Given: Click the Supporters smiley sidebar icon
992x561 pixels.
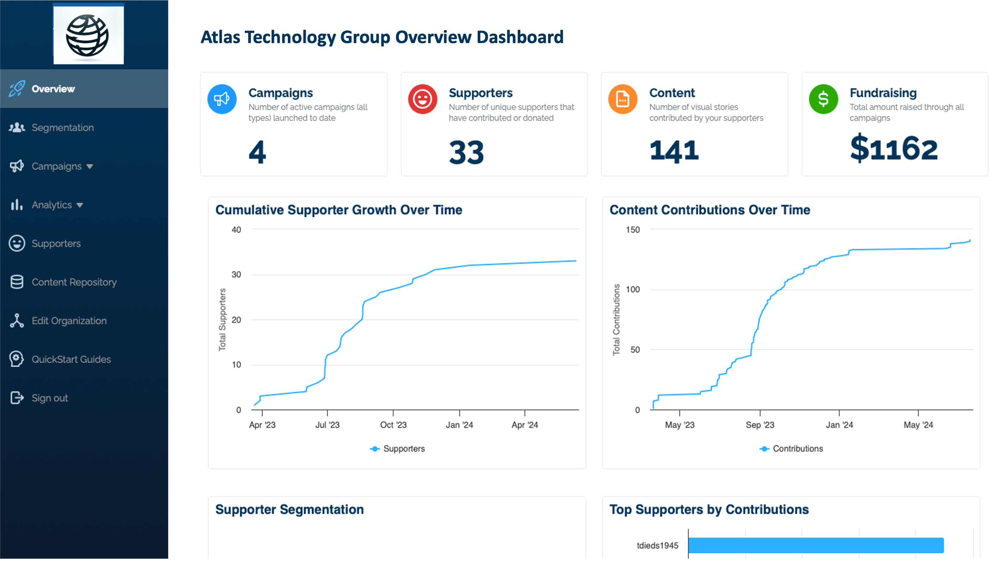Looking at the screenshot, I should (x=17, y=243).
